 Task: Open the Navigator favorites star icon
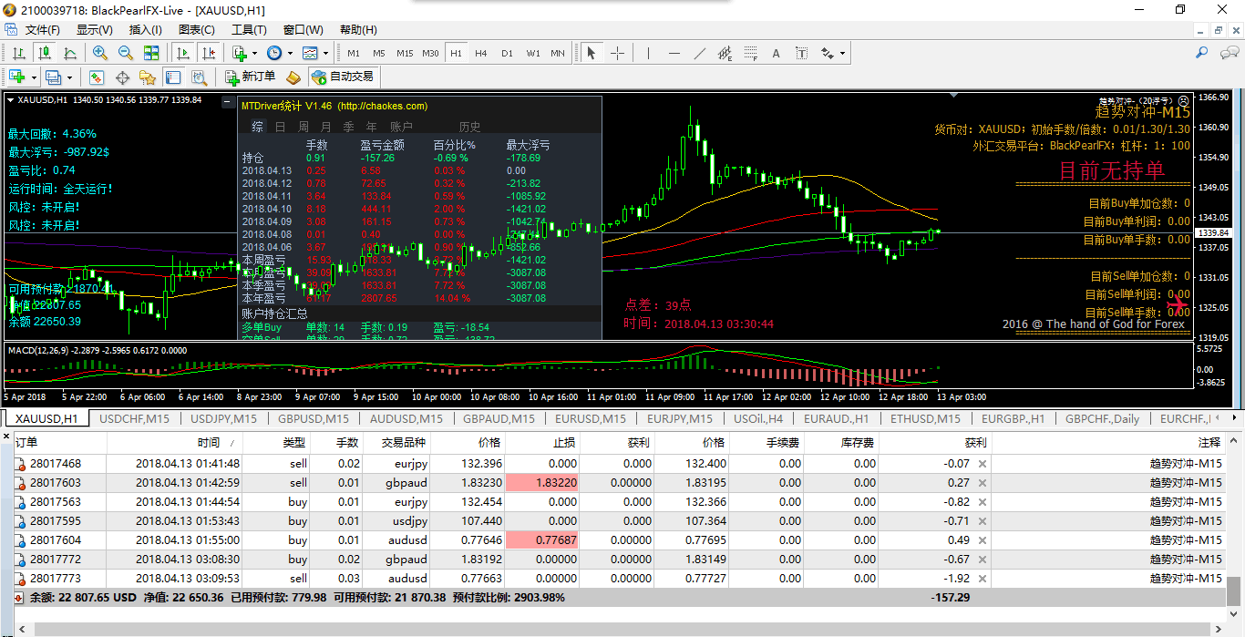coord(146,77)
